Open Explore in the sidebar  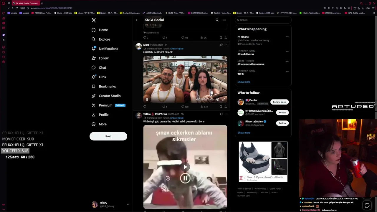pyautogui.click(x=101, y=39)
